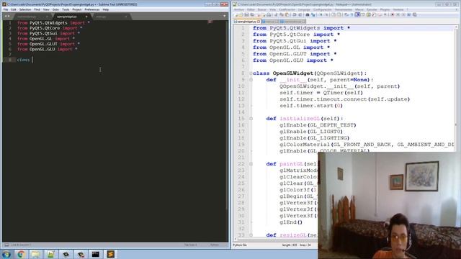Click 'self.timer.start(0)' line in Notepad++

coord(311,106)
